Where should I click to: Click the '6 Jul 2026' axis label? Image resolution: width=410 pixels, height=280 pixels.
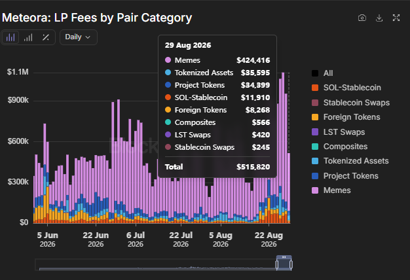pyautogui.click(x=136, y=239)
